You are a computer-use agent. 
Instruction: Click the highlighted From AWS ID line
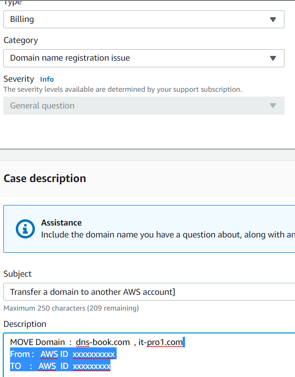pos(63,354)
